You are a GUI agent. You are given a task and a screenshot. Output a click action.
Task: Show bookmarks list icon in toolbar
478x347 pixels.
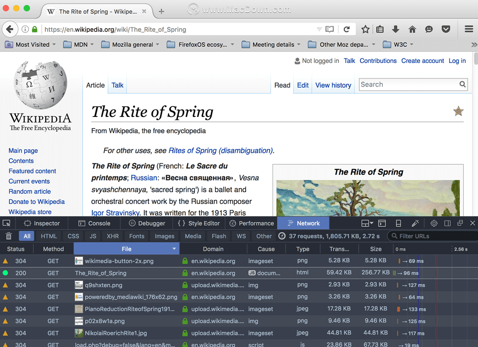pyautogui.click(x=380, y=29)
